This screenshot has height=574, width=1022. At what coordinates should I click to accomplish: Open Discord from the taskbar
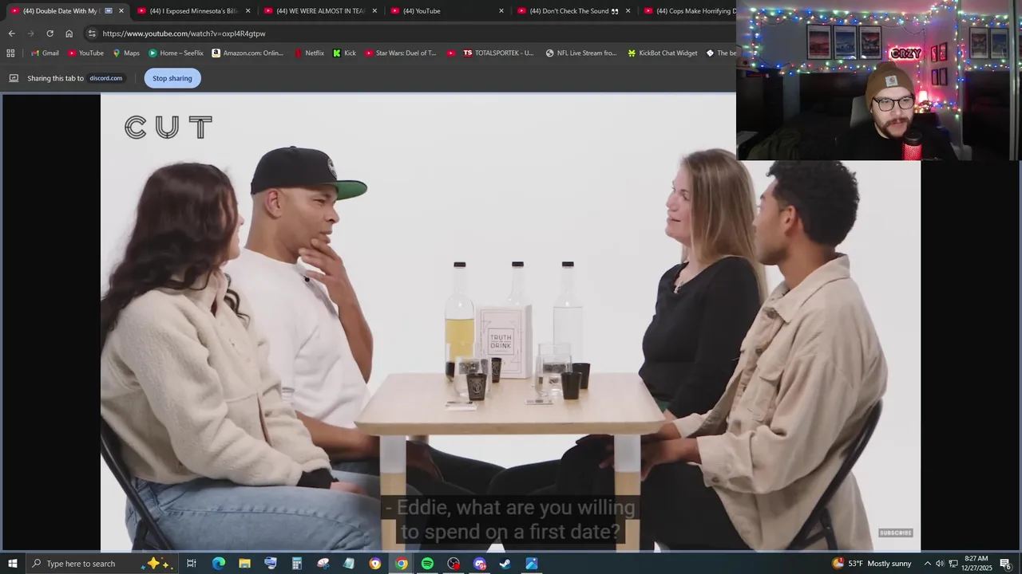pyautogui.click(x=479, y=564)
